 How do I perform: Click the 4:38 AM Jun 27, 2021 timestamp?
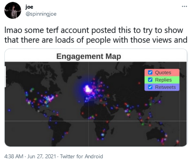pos(30,156)
